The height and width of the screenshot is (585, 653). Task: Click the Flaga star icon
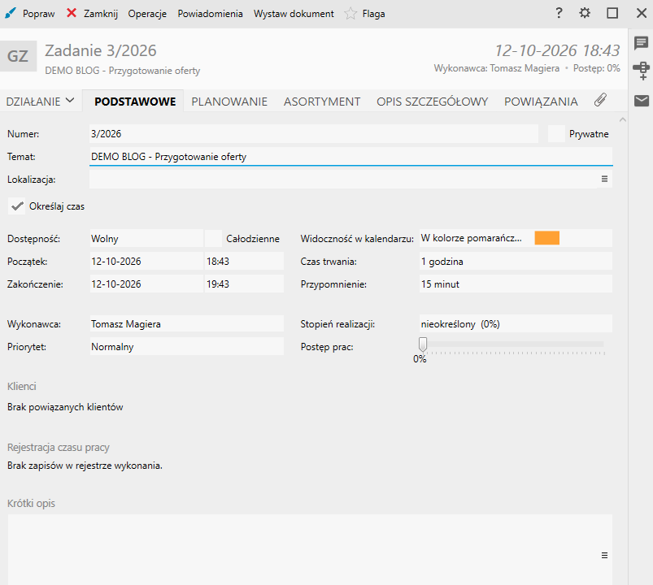coord(350,14)
